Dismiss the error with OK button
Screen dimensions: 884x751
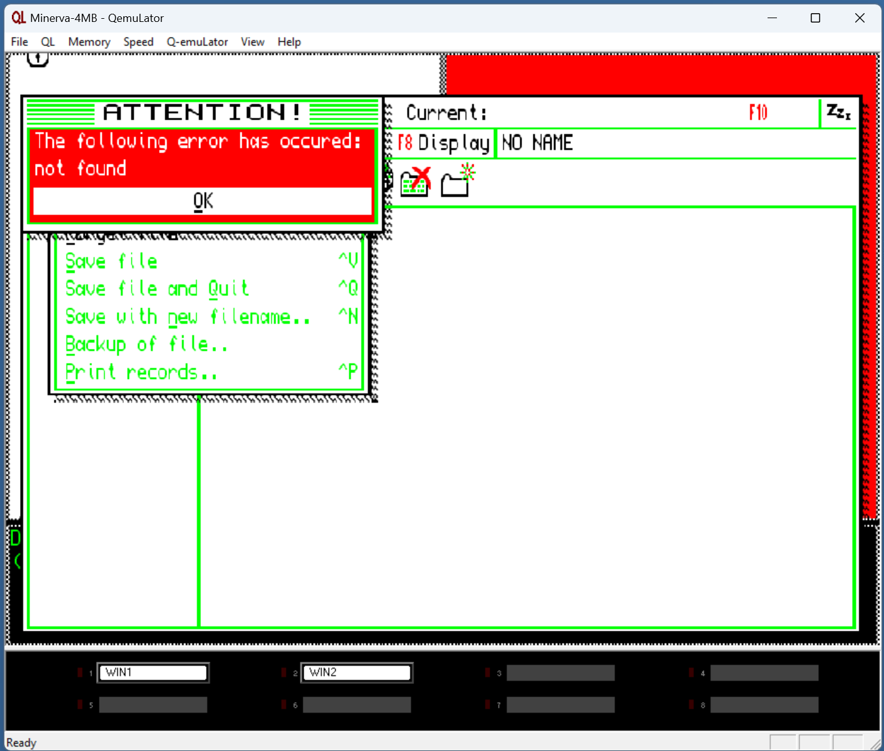[202, 201]
